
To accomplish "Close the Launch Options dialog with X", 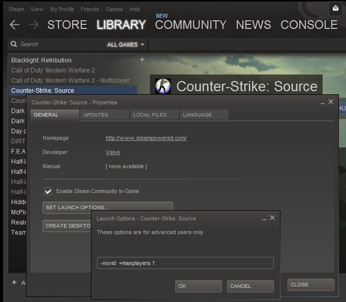I will 272,218.
